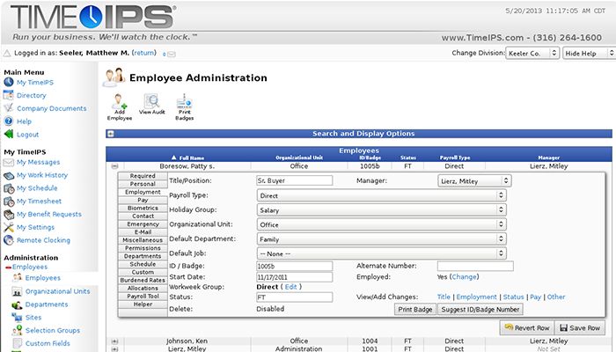Click Suggest ID/Badge Number button
Viewport: 616px width, 352px height.
pos(479,310)
